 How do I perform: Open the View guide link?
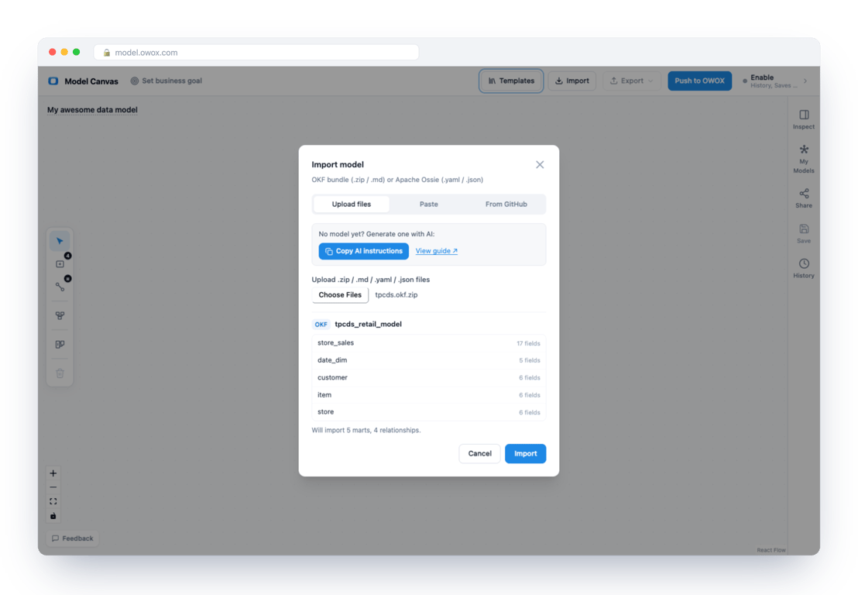coord(436,251)
